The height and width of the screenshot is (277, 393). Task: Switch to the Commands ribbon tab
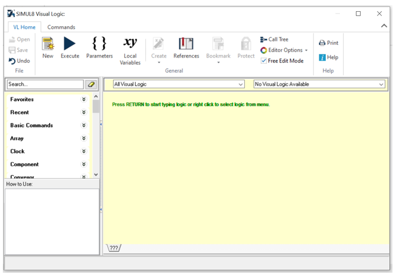[61, 27]
